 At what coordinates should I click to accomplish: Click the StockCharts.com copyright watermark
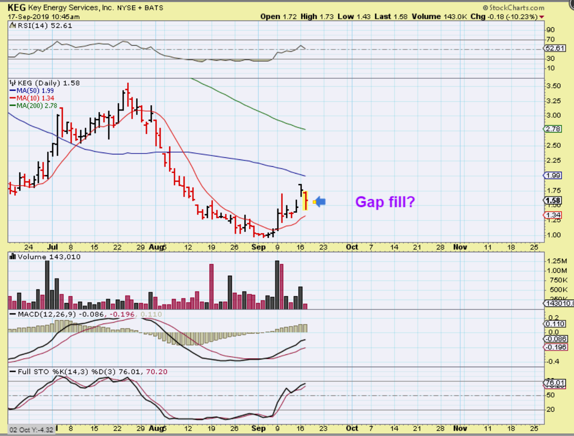click(x=513, y=8)
